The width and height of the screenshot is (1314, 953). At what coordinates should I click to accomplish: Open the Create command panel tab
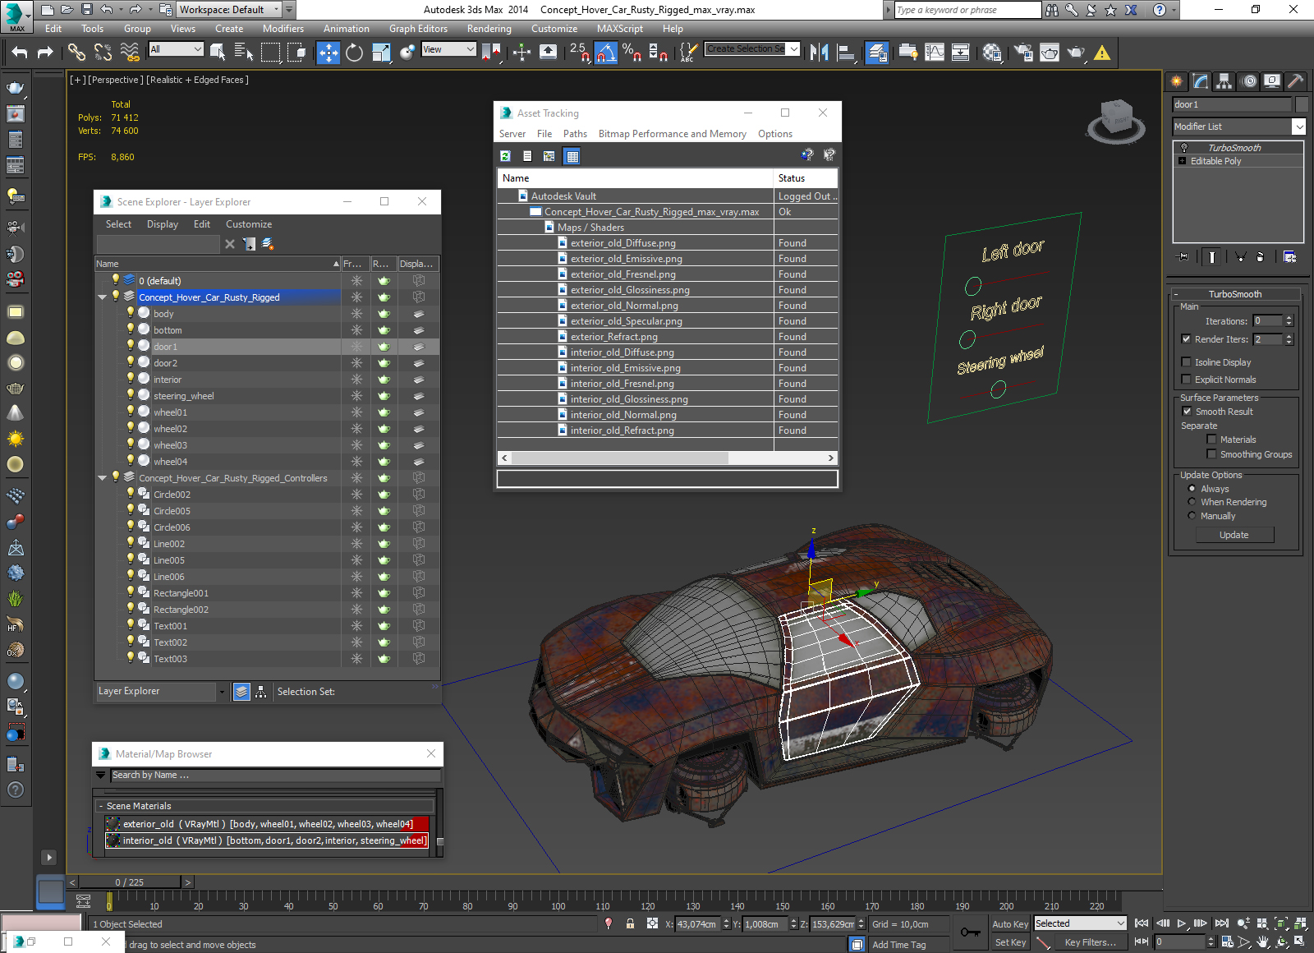[x=1177, y=81]
